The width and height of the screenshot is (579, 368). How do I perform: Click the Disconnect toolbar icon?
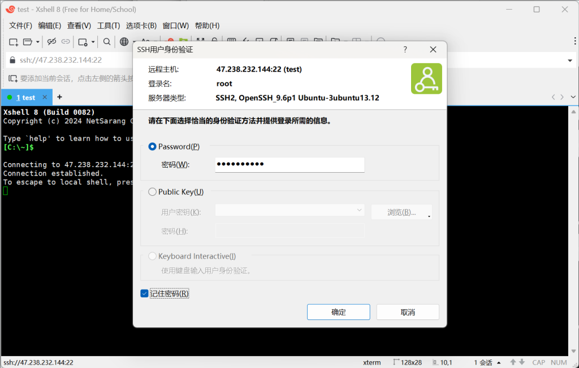(x=51, y=42)
